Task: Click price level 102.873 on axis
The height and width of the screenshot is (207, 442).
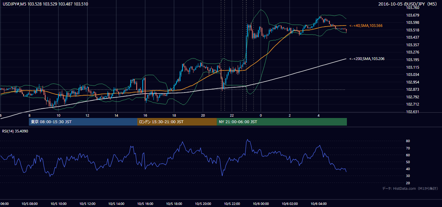Action: pos(413,90)
